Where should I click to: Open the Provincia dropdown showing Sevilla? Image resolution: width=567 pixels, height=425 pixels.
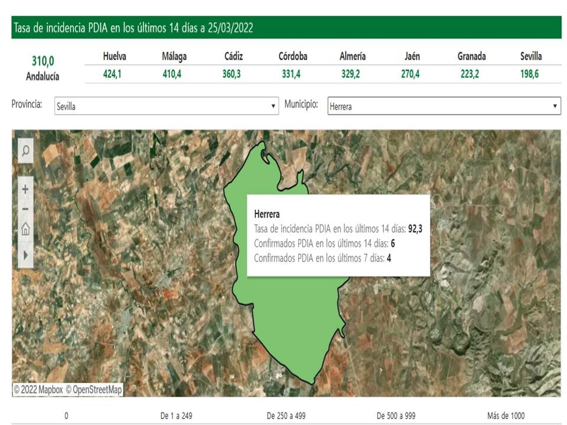click(x=165, y=106)
